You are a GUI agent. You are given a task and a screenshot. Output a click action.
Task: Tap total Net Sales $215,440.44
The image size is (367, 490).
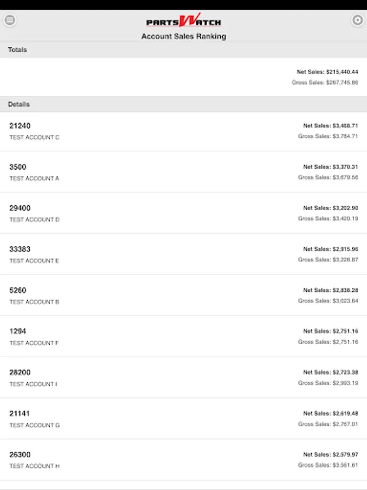[x=327, y=72]
